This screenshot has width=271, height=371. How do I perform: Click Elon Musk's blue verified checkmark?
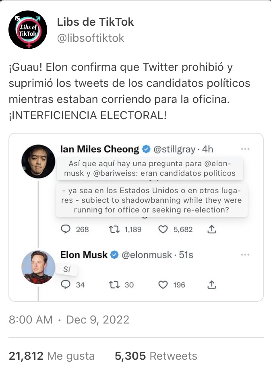click(114, 255)
